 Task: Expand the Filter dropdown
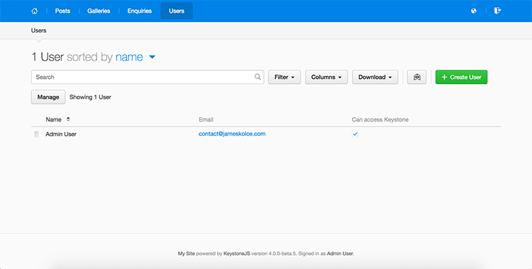(x=284, y=77)
